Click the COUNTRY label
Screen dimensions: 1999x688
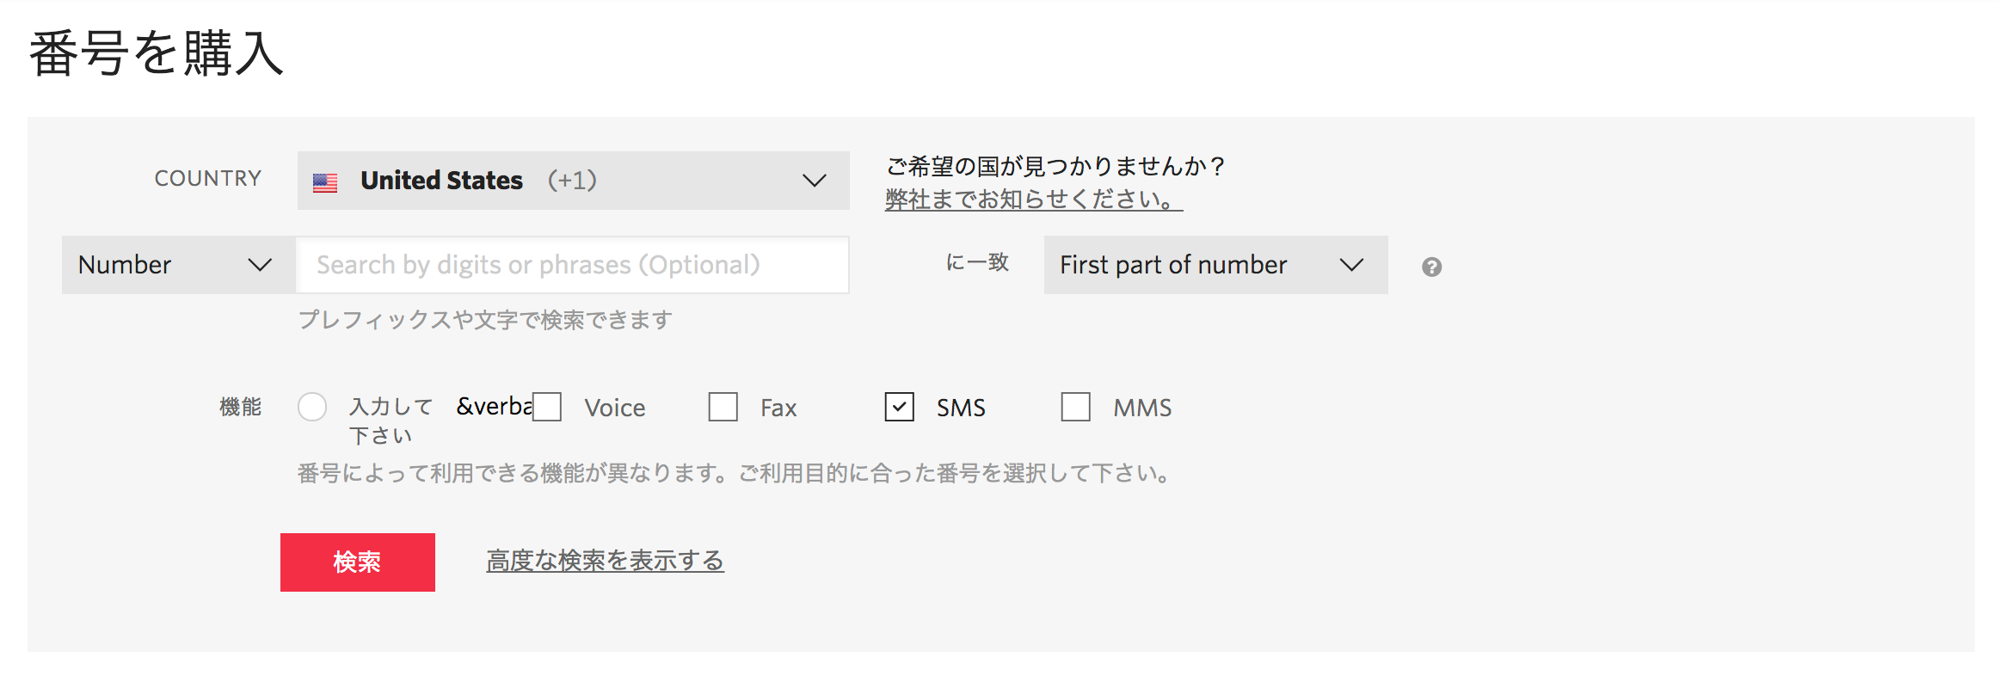point(208,178)
